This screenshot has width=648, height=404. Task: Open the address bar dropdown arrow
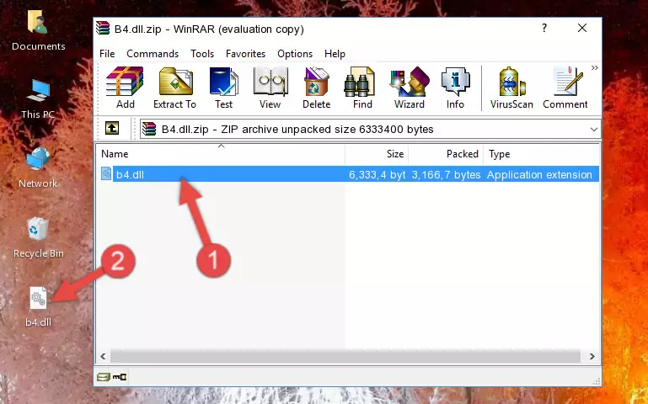point(594,129)
